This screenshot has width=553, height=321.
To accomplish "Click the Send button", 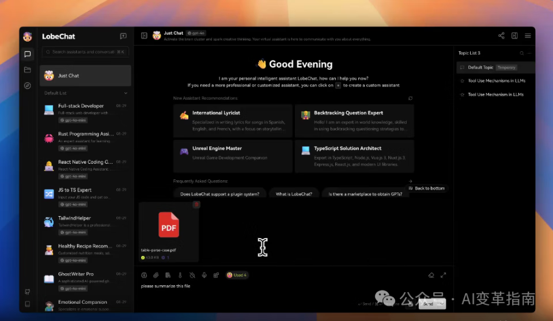I will 428,304.
